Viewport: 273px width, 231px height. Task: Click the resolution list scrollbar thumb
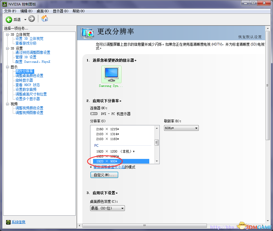pos(157,143)
